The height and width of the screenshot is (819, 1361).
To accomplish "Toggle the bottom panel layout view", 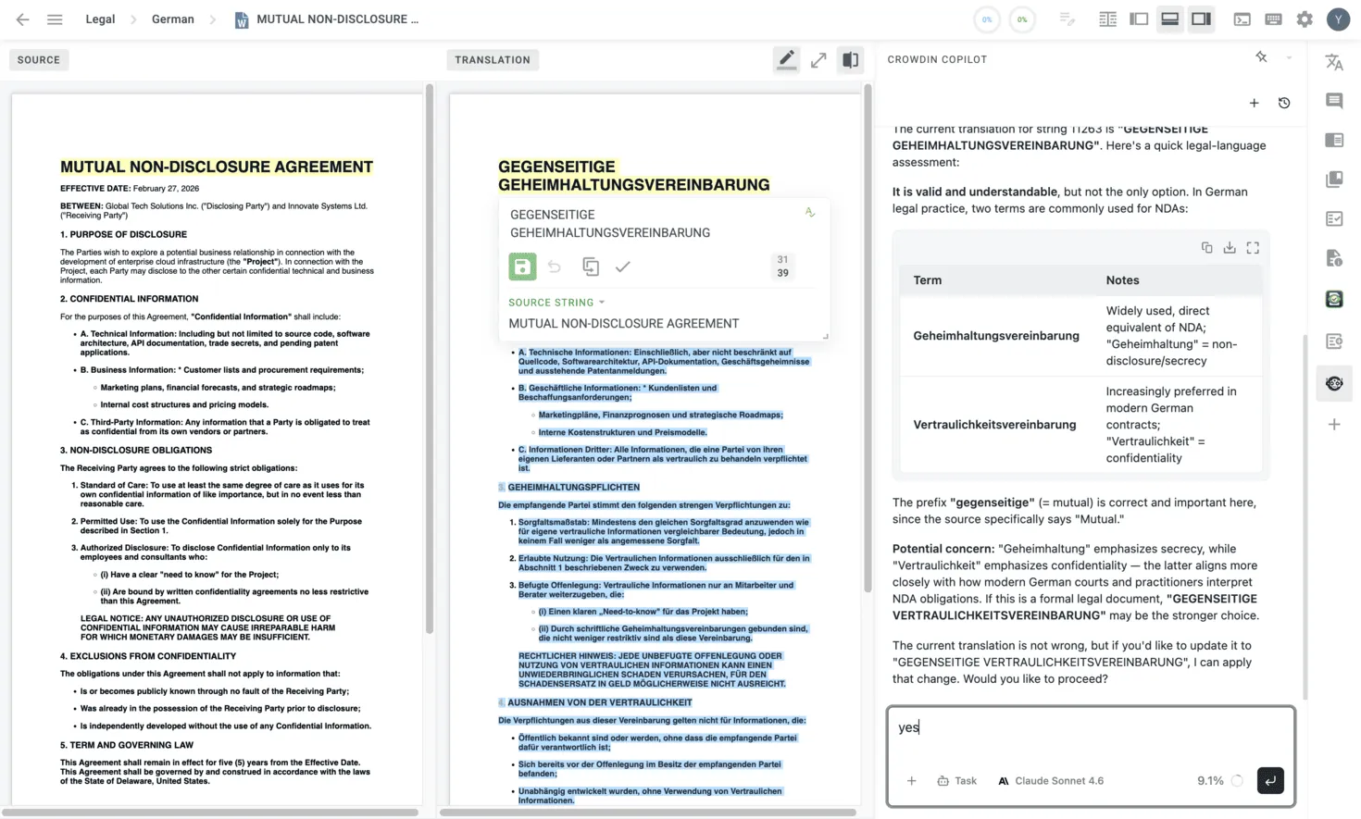I will pos(1169,19).
